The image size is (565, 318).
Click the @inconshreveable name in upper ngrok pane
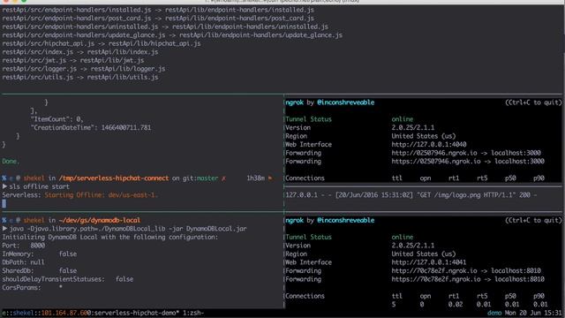coord(345,102)
